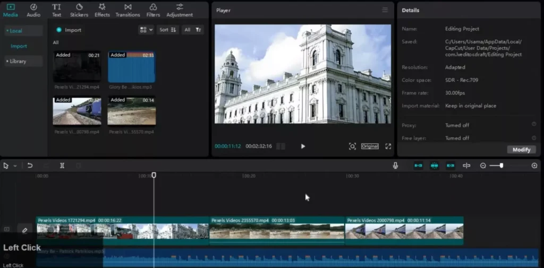Click the Proxy info icon
Viewport: 544px width, 268px height.
(x=534, y=124)
